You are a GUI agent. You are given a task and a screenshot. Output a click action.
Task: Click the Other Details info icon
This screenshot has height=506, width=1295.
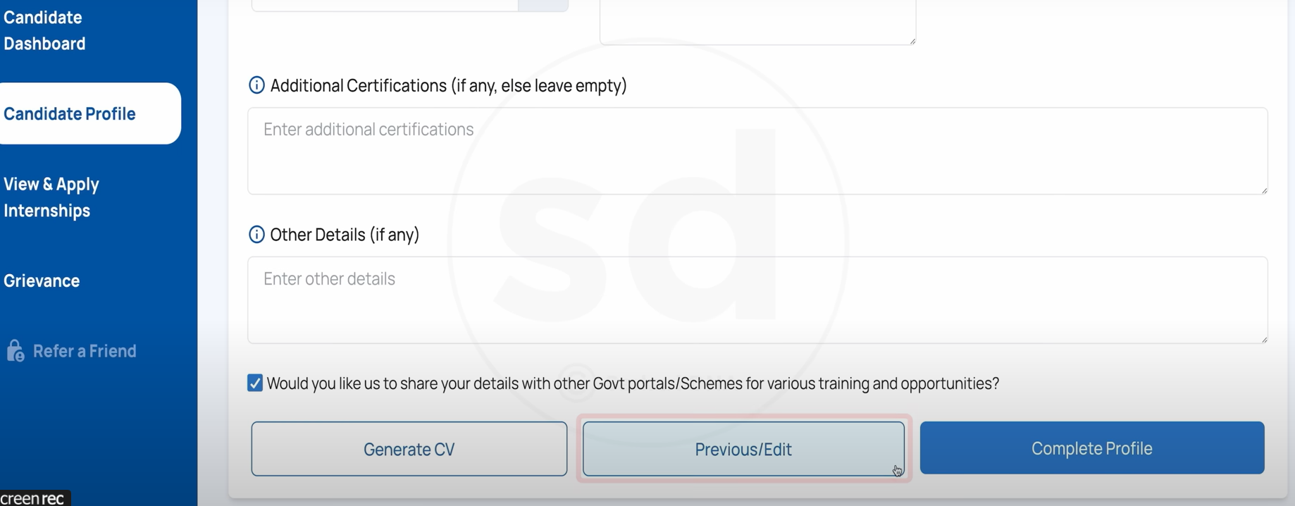tap(256, 235)
